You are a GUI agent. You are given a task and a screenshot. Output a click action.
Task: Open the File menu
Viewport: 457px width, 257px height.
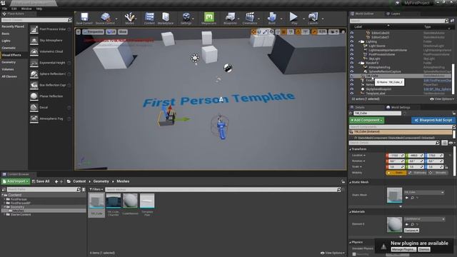5,9
